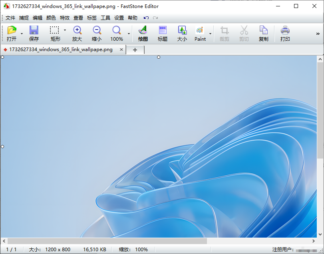
Task: Expand the dropdown arrow beside the Paint button
Action: coord(210,34)
